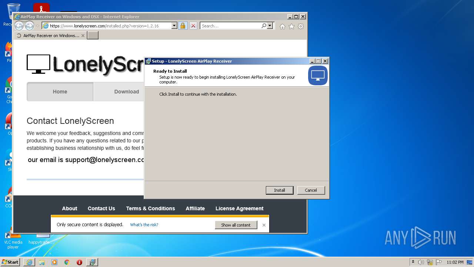
Task: Focus the Search input field
Action: [230, 26]
